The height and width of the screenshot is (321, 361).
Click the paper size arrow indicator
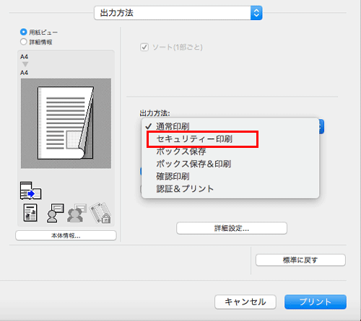tap(25, 64)
